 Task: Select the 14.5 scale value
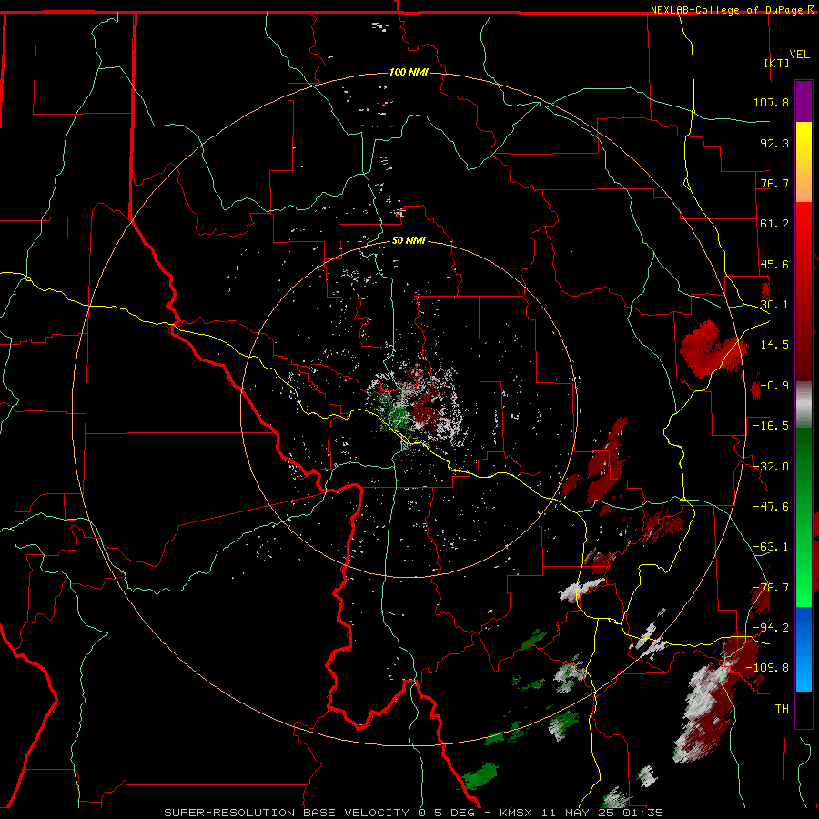point(774,345)
